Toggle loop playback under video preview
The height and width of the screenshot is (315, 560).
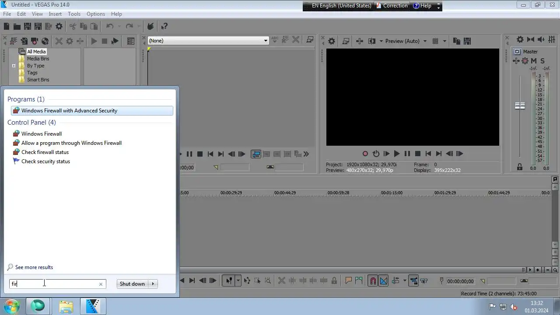[376, 154]
